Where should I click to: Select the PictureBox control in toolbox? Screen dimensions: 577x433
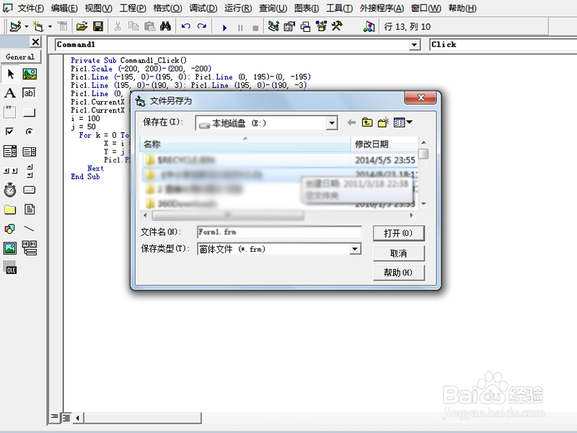tap(30, 74)
